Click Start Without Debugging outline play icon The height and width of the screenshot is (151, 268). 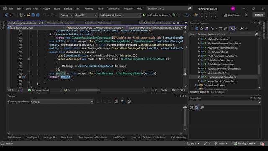point(174,15)
